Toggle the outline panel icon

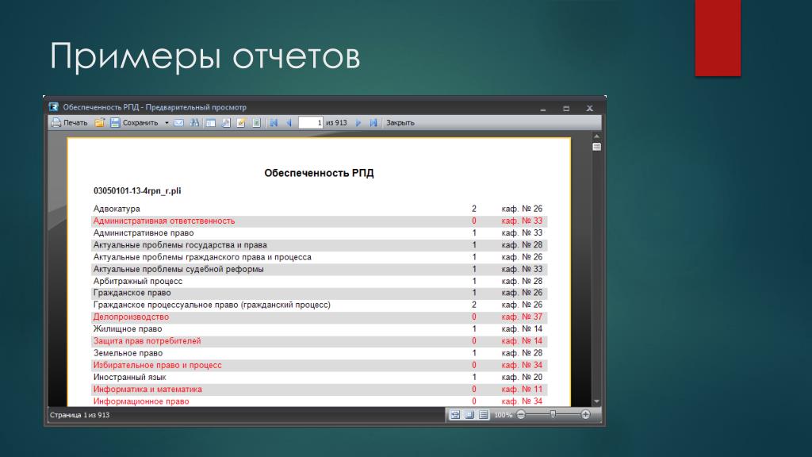[210, 123]
